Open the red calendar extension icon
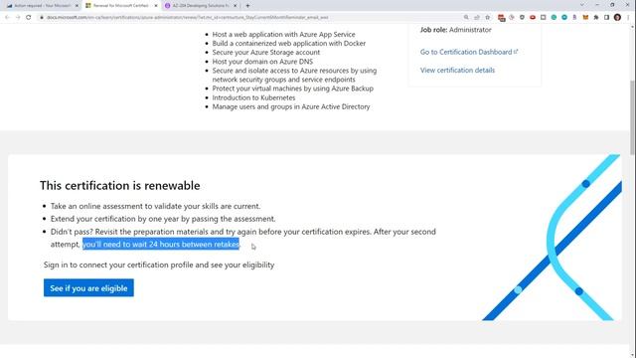636x358 pixels. coord(501,18)
